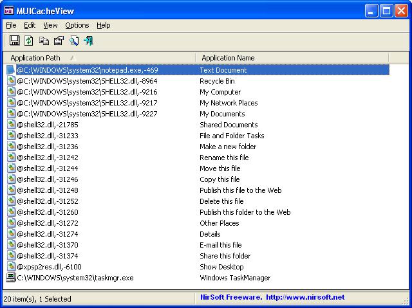Select the Other Places entry
Image resolution: width=412 pixels, height=308 pixels.
click(x=220, y=223)
